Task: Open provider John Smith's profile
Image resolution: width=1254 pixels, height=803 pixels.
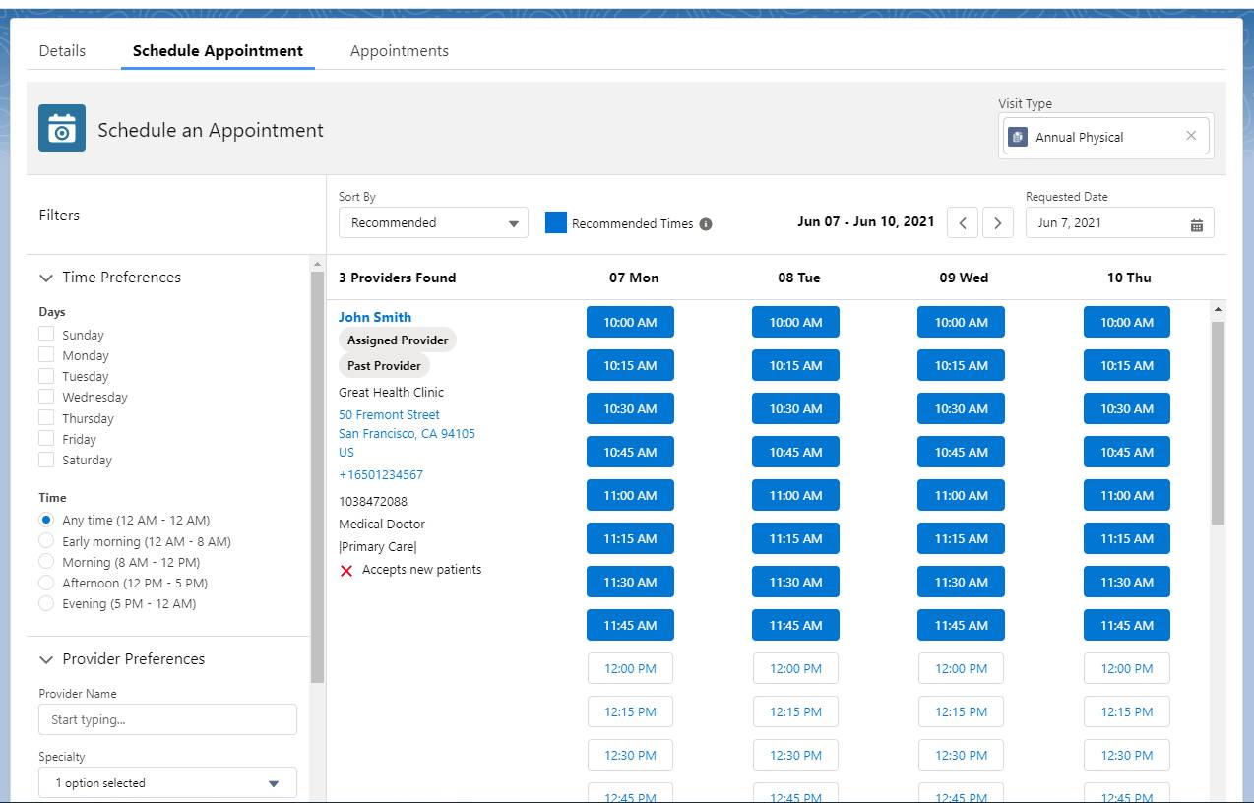Action: pos(375,317)
